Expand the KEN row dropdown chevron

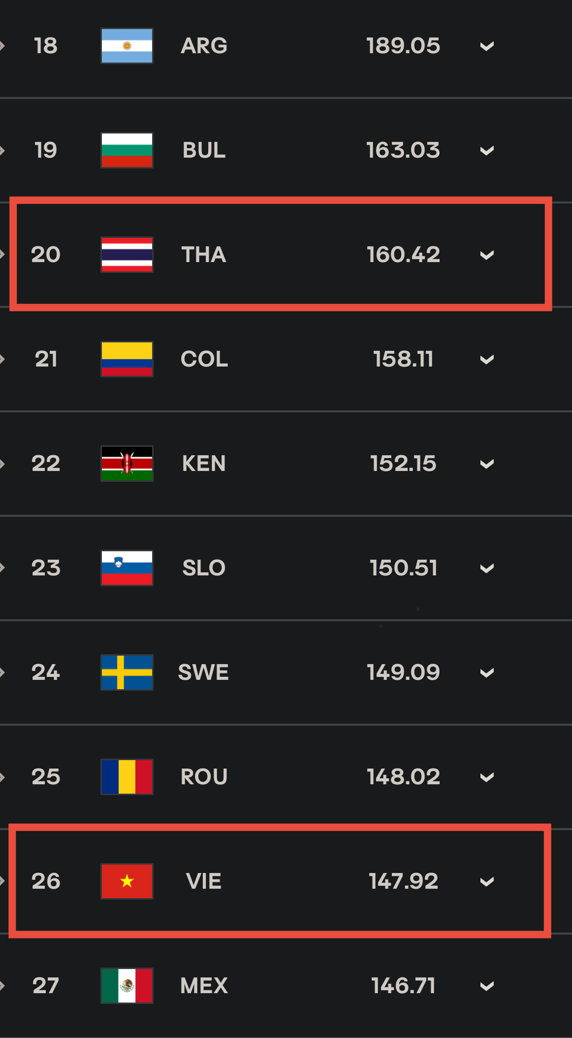(x=487, y=464)
